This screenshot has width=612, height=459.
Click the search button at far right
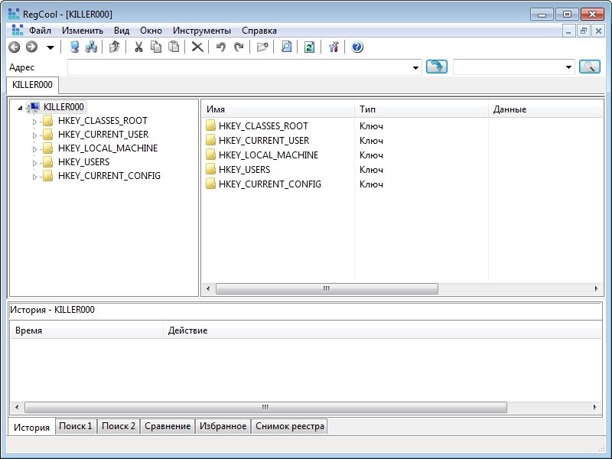(589, 67)
